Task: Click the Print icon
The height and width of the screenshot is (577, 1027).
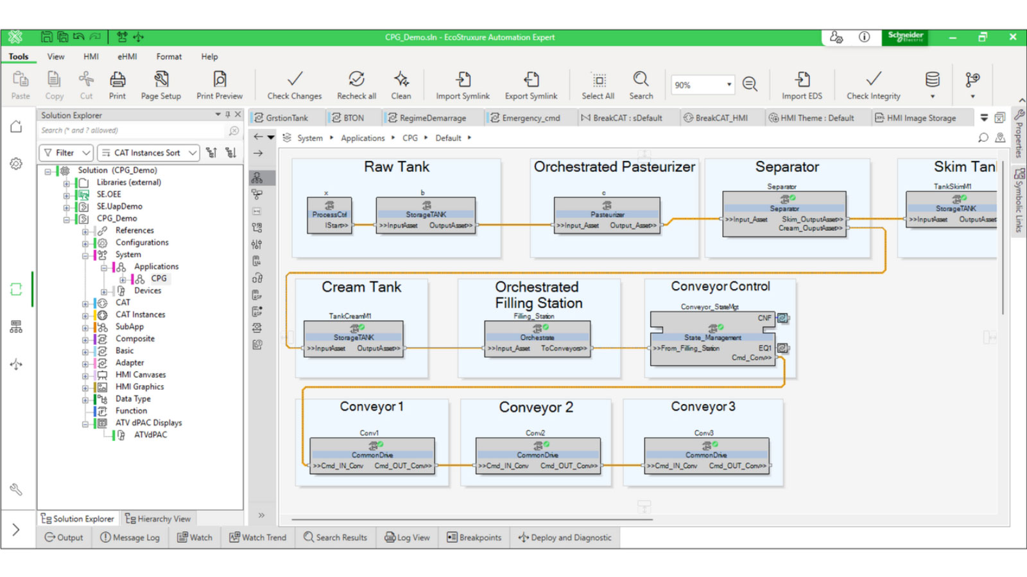Action: click(x=117, y=79)
